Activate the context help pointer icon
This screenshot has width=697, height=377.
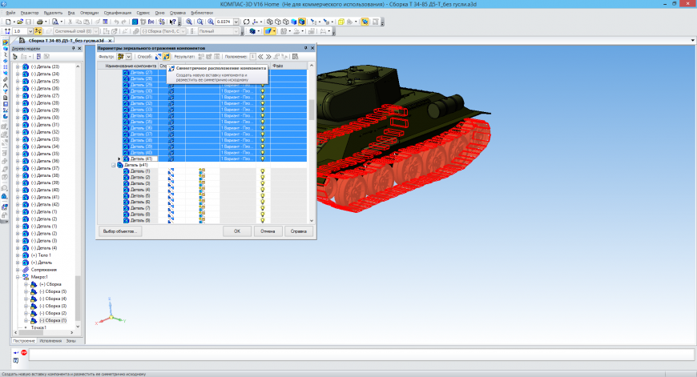[x=172, y=22]
